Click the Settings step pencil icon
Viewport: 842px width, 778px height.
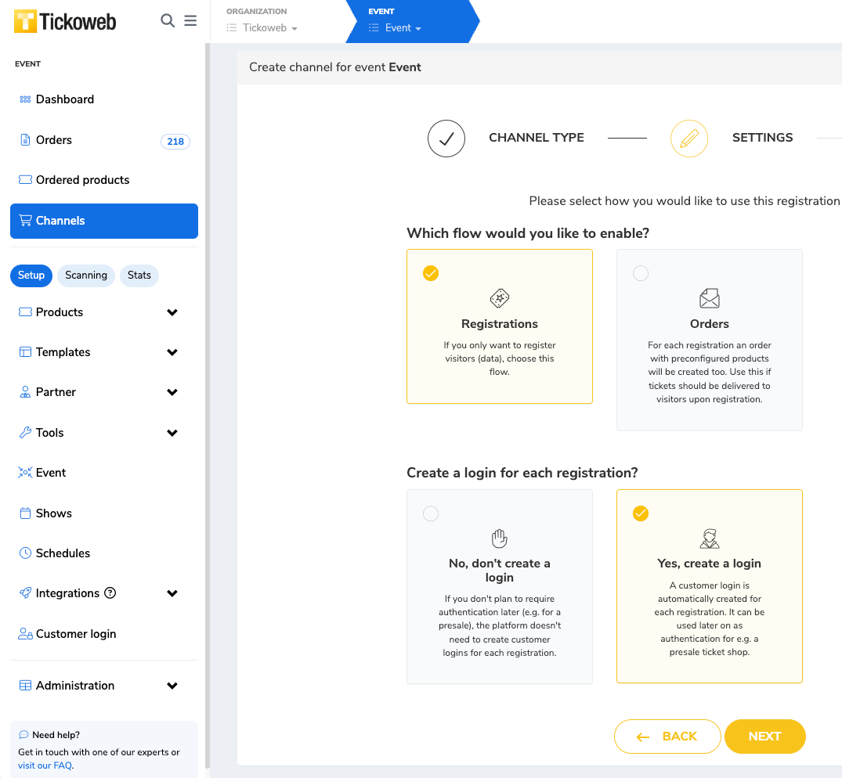click(x=689, y=139)
